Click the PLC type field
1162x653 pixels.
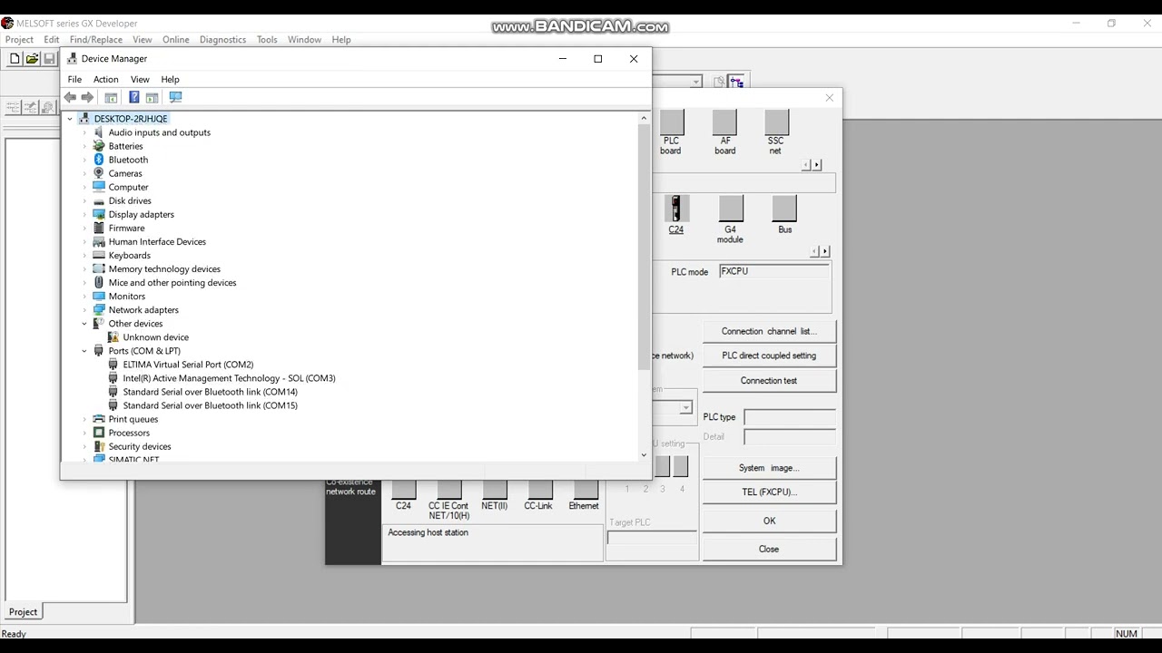[789, 417]
